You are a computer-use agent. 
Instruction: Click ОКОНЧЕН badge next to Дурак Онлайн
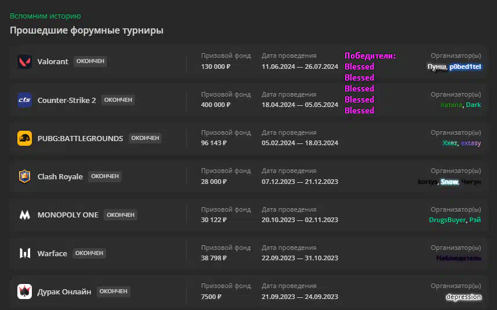(x=113, y=291)
